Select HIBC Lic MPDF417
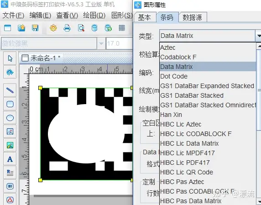 coord(208,153)
